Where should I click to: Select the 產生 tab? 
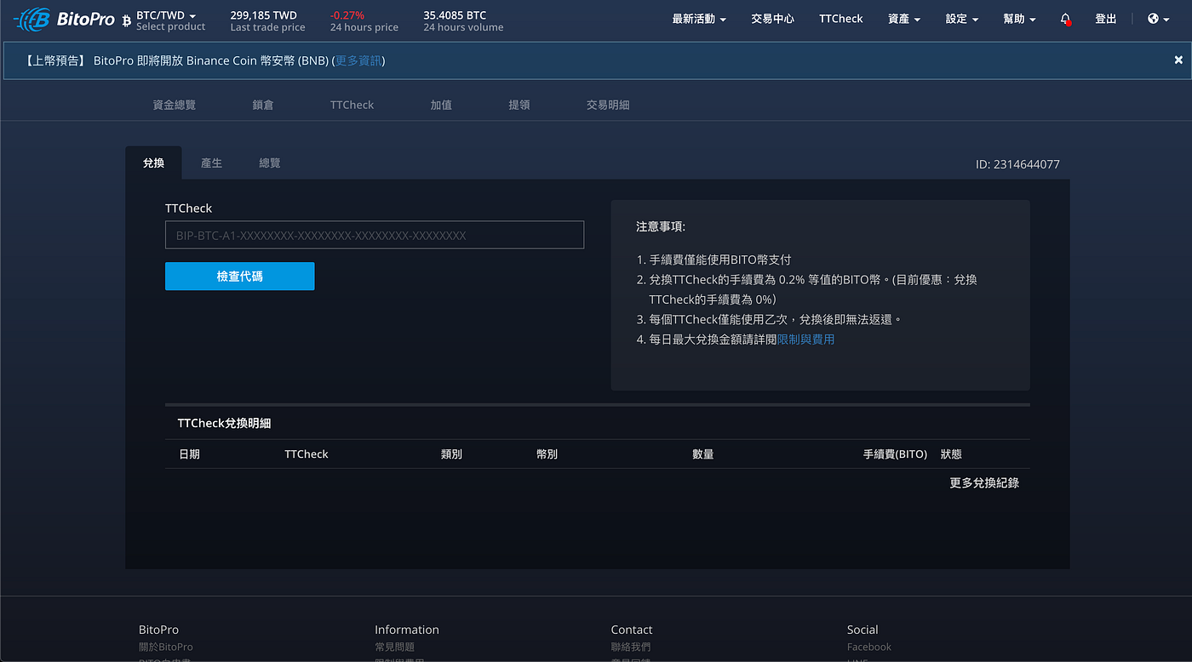pyautogui.click(x=212, y=163)
